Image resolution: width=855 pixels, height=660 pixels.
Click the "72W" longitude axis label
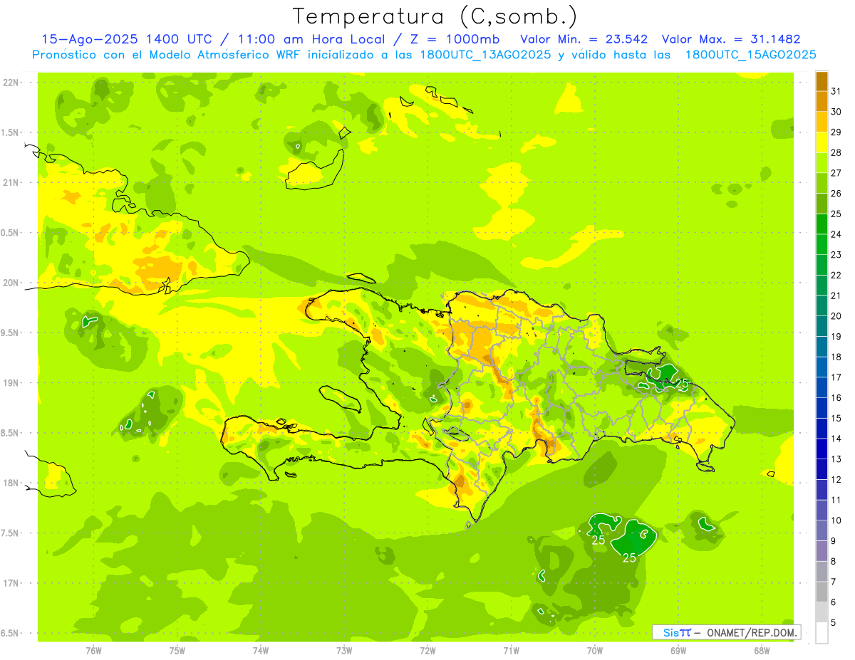click(428, 651)
